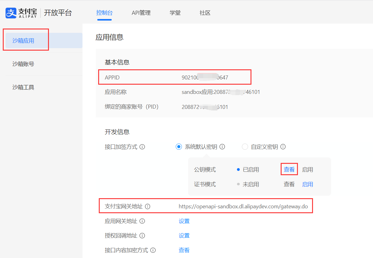Click 查看 for 接口内容加密方式
This screenshot has width=373, height=258.
tap(184, 250)
